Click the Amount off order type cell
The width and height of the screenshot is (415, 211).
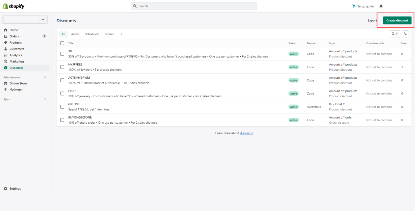[341, 117]
